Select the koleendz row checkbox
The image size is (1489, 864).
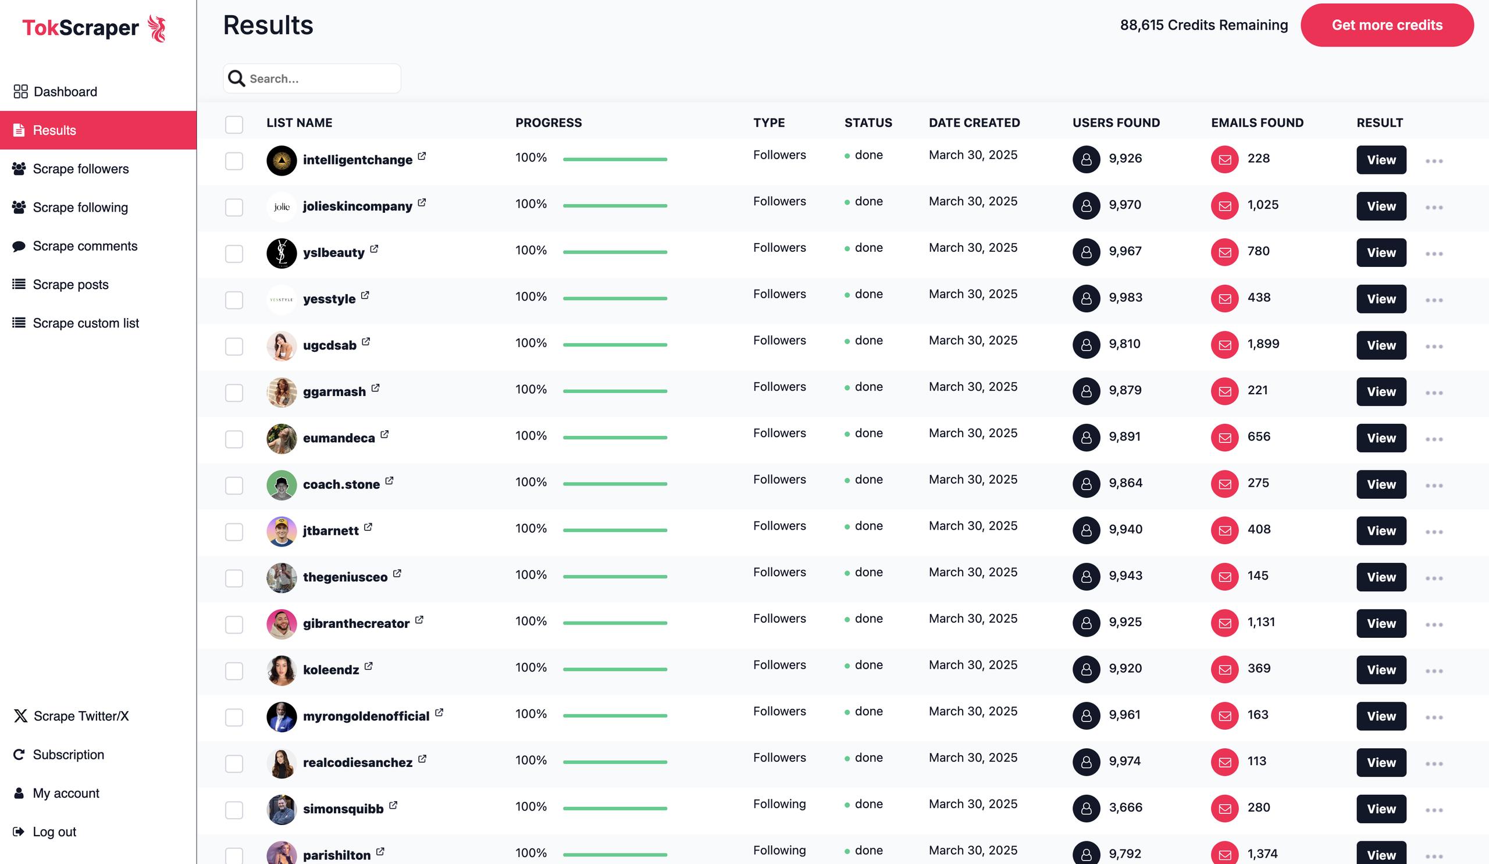pos(234,671)
